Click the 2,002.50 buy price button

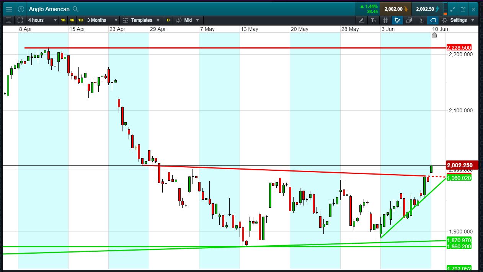428,9
